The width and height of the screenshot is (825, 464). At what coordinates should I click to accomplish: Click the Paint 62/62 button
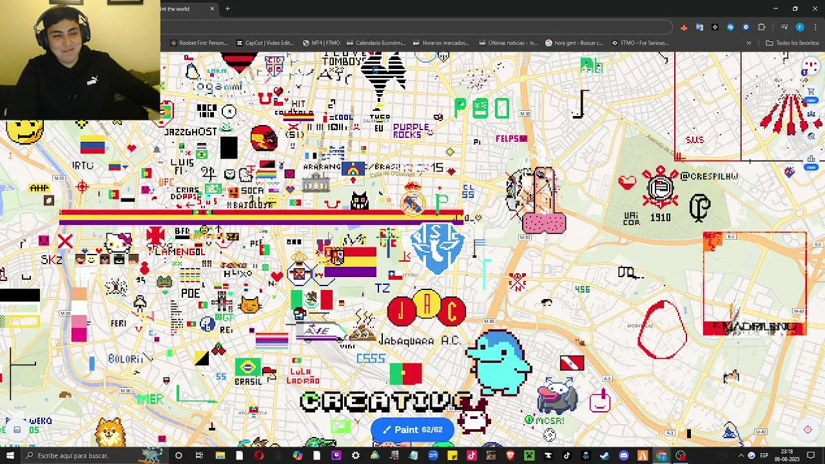(412, 430)
